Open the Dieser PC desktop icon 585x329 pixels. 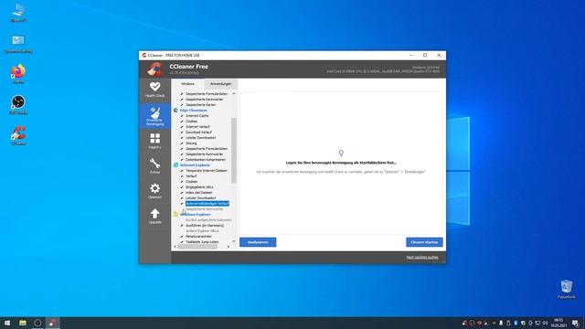(18, 13)
